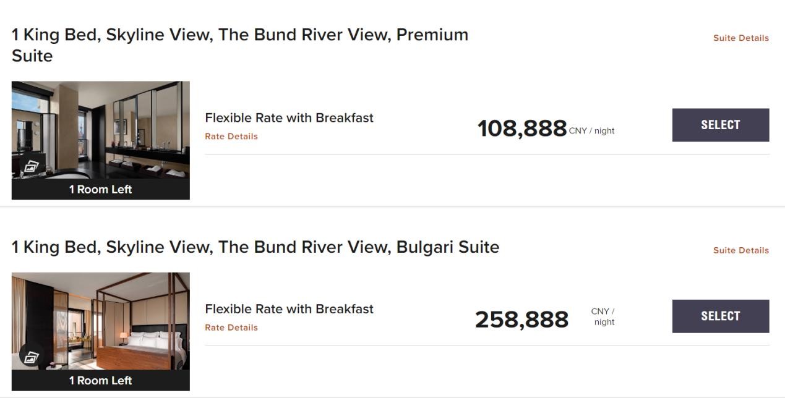
Task: Select the 258,888 CNY Bulgari Suite rate
Action: pyautogui.click(x=720, y=316)
